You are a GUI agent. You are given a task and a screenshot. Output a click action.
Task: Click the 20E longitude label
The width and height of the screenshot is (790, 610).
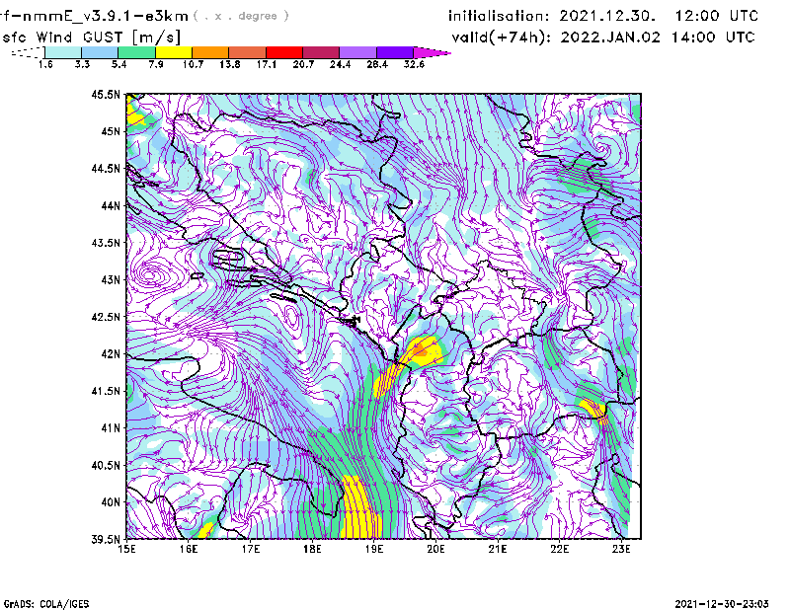(x=435, y=549)
